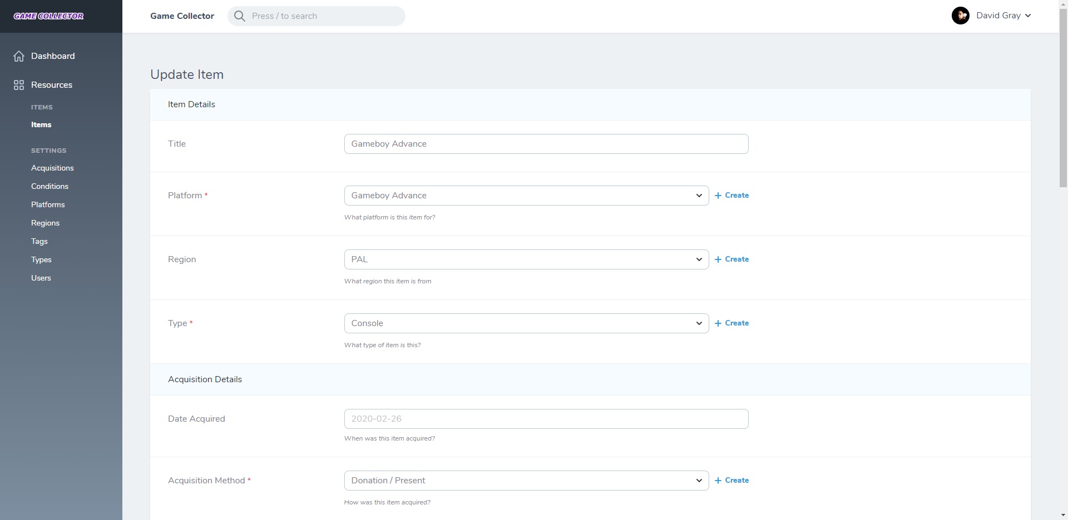The width and height of the screenshot is (1068, 520).
Task: Focus the Title input field
Action: (546, 144)
